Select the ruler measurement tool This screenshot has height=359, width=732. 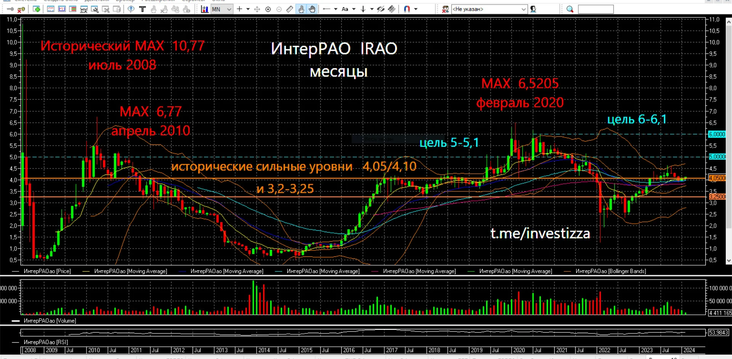(290, 9)
